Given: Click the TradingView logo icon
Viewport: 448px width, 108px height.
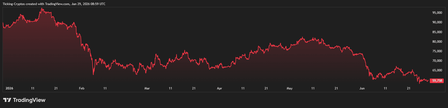Looking at the screenshot, I should (x=7, y=100).
